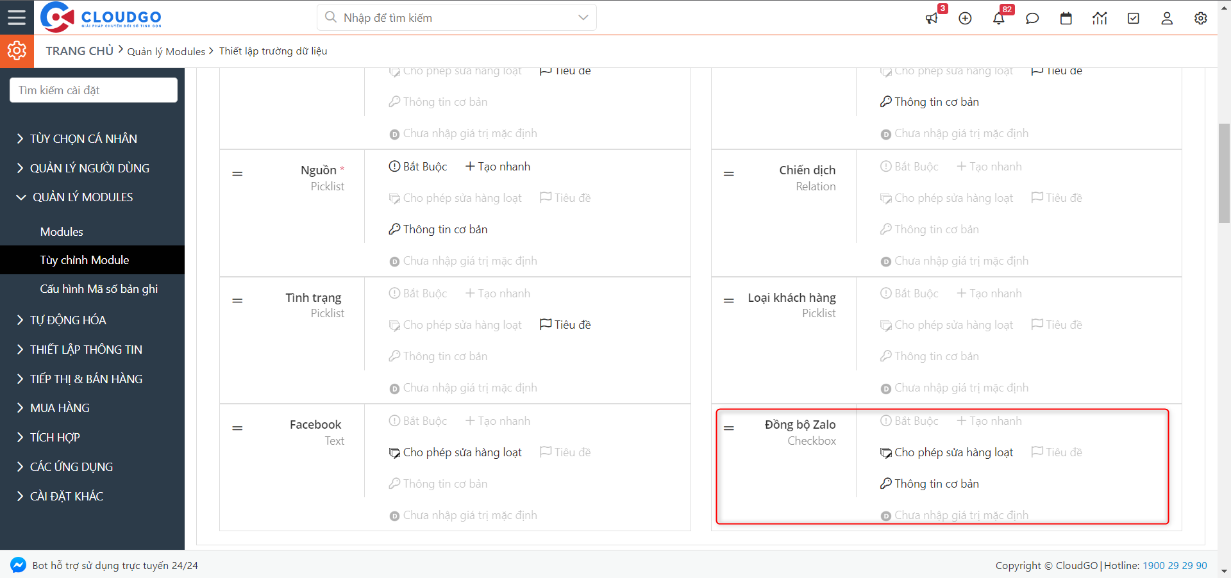The width and height of the screenshot is (1231, 578).
Task: Toggle Bắt Buộc for Nguồn field
Action: click(418, 167)
